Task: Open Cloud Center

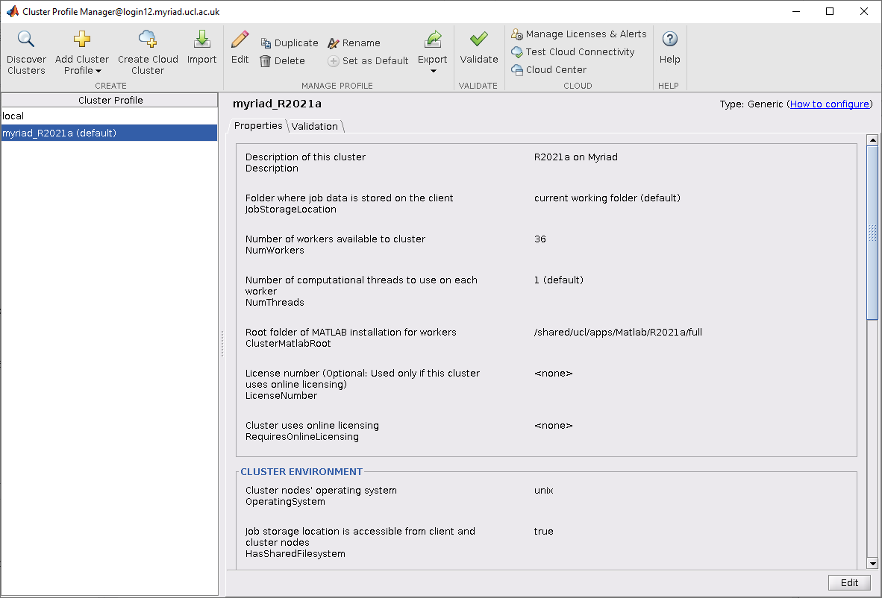Action: click(548, 69)
